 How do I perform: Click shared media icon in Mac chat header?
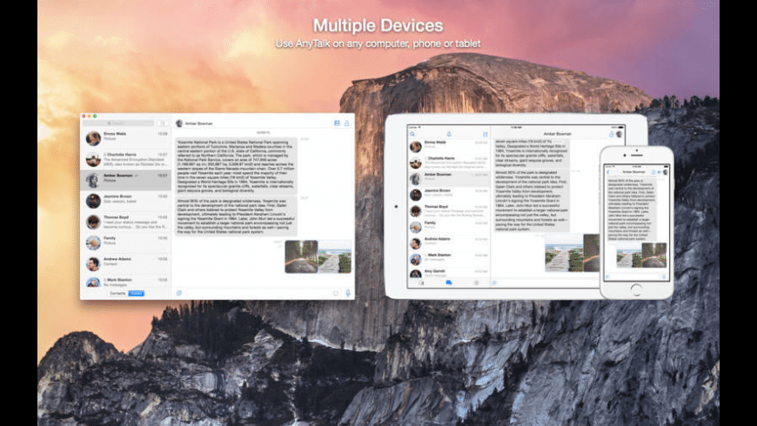[x=337, y=123]
